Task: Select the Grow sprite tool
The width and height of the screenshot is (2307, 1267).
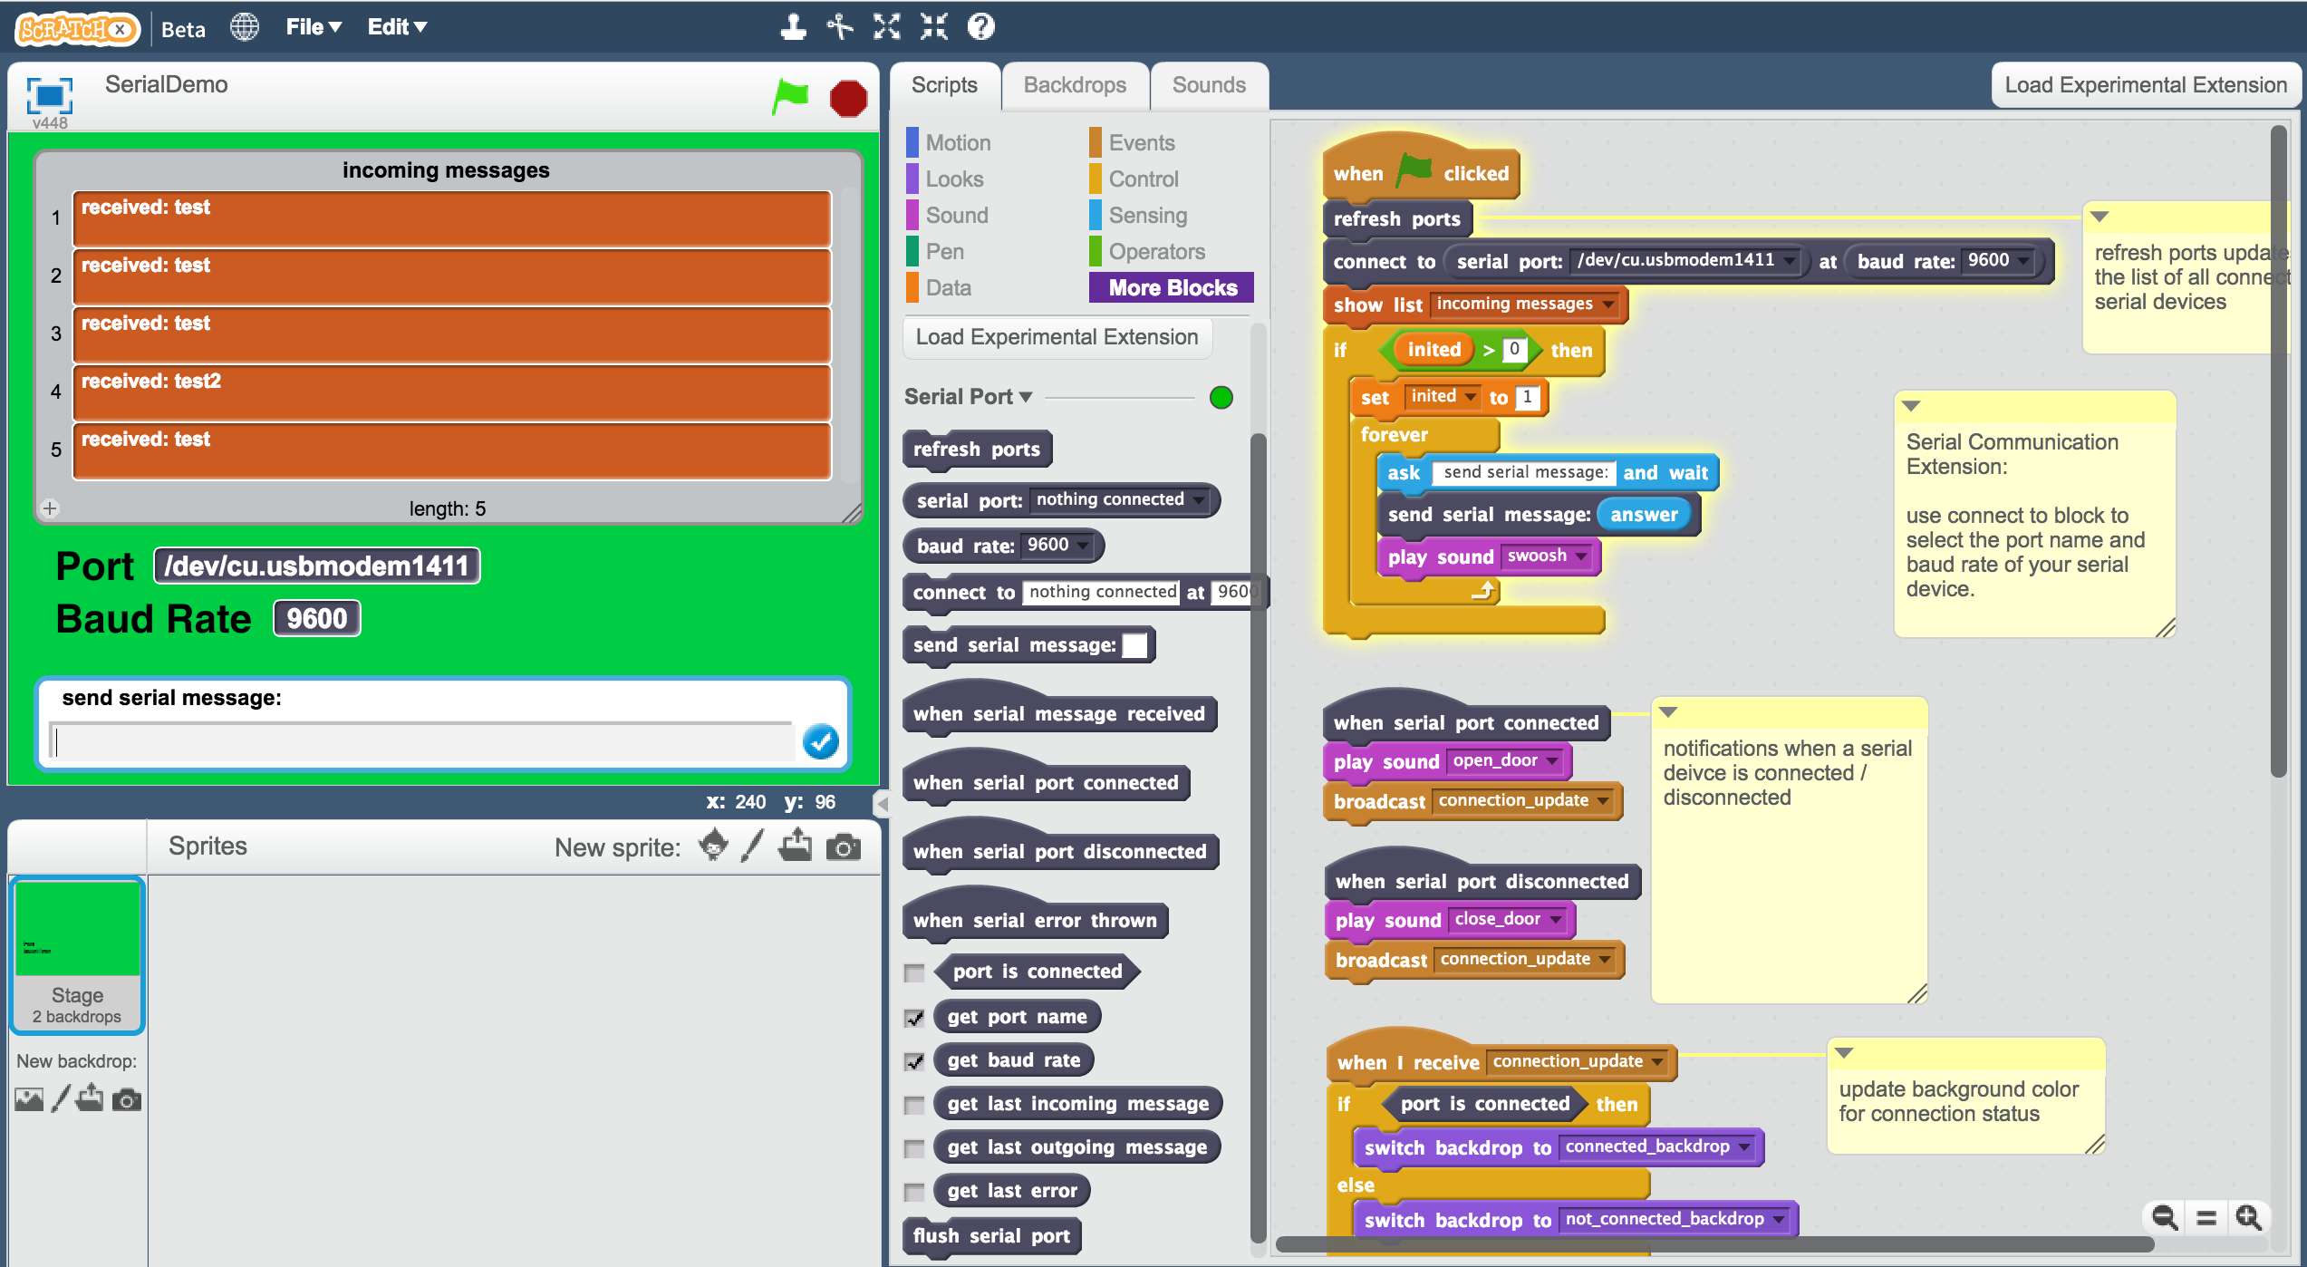Action: coord(887,27)
